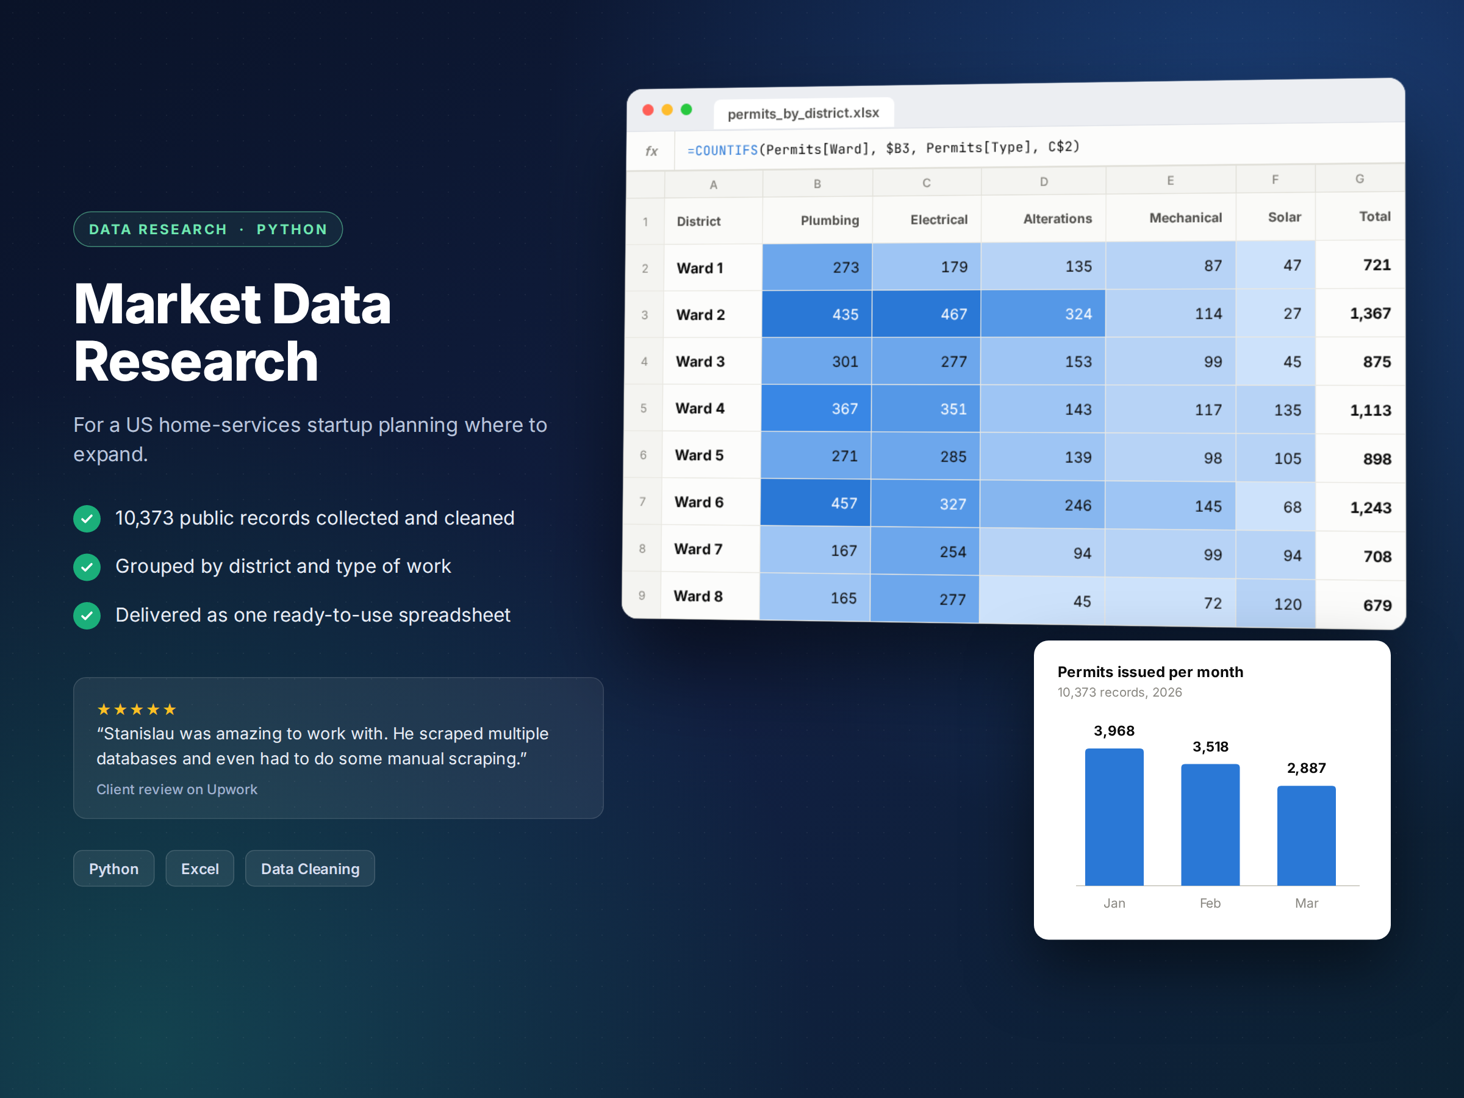Viewport: 1464px width, 1098px height.
Task: Click the Excel tag
Action: coord(200,869)
